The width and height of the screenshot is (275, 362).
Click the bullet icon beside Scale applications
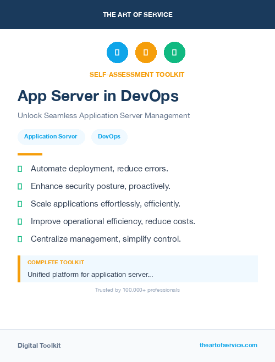click(20, 204)
